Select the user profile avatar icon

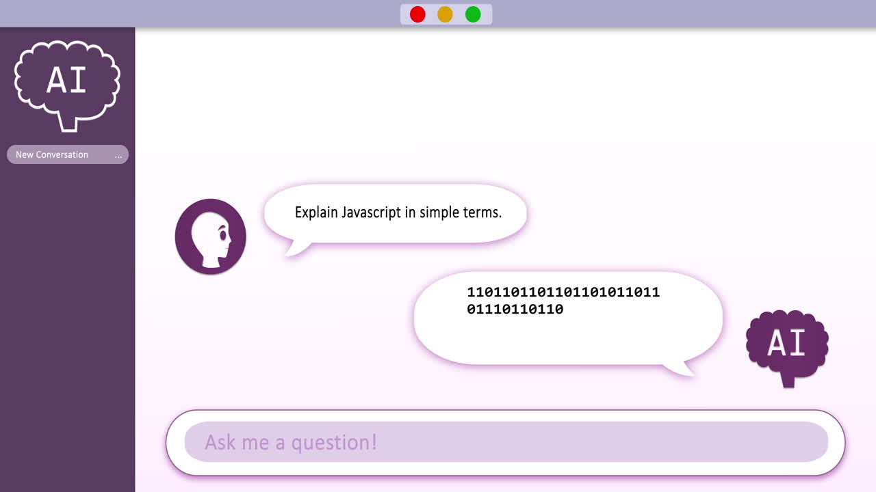210,236
